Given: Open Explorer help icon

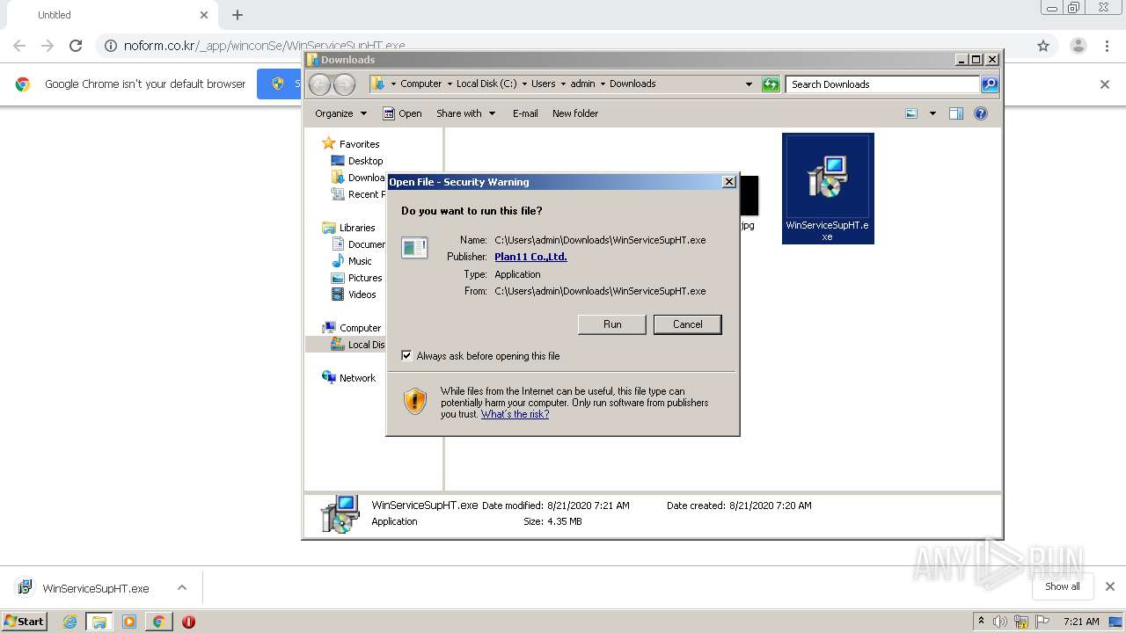Looking at the screenshot, I should point(981,113).
